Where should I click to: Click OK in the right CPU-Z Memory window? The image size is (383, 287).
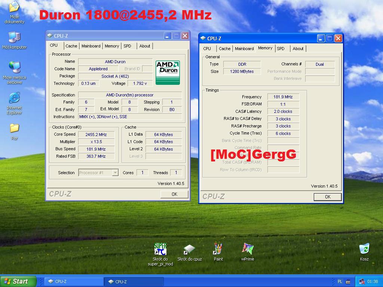(328, 197)
